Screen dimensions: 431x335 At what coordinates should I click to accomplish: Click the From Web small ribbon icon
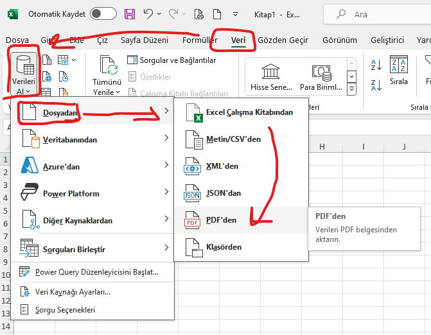point(47,76)
